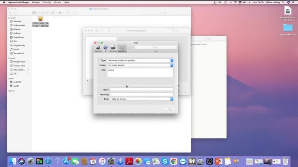This screenshot has width=298, height=167.
Task: Open Spotlight search in menu bar
Action: 284,2
